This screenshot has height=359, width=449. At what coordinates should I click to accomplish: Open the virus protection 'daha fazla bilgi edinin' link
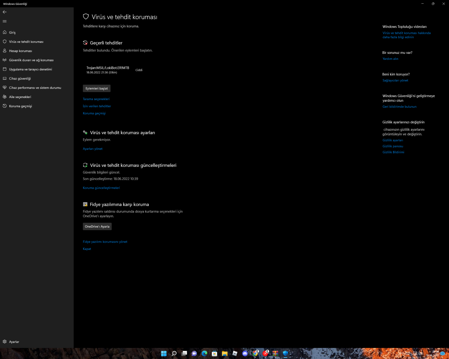[x=406, y=35]
